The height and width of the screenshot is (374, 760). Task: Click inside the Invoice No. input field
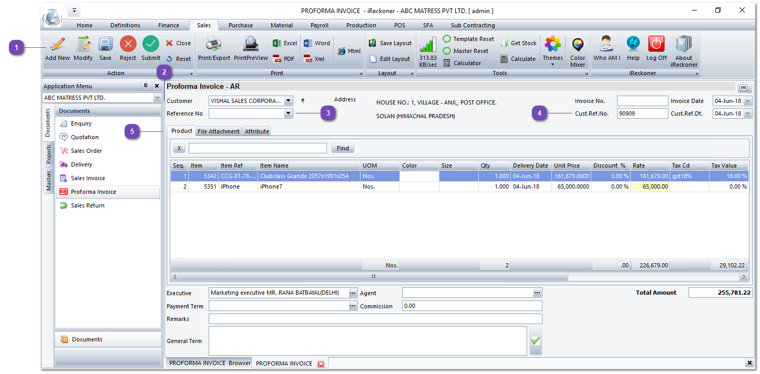click(642, 100)
